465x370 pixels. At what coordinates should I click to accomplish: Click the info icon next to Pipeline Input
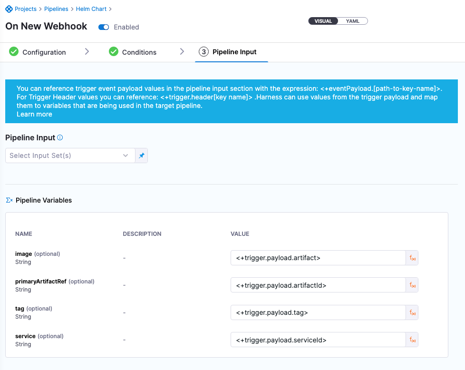coord(60,138)
